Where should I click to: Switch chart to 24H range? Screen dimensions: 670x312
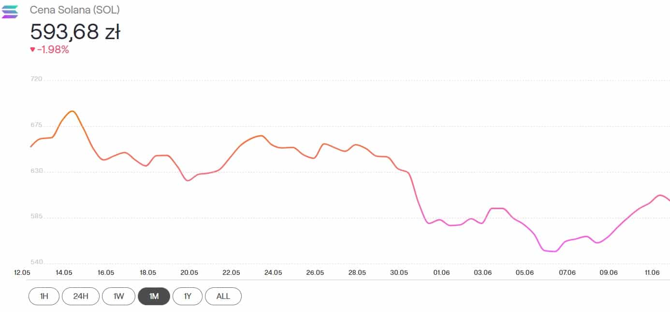click(80, 296)
